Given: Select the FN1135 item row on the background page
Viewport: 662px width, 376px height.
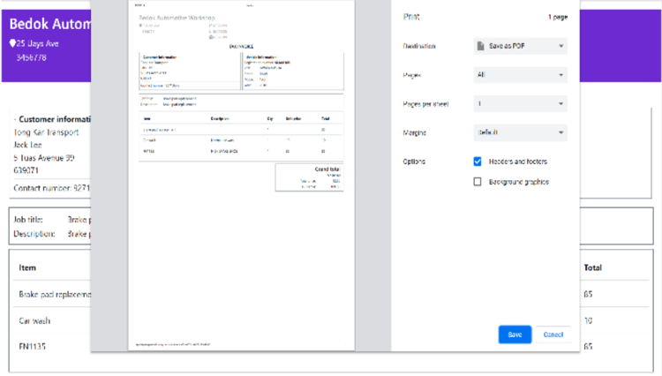Looking at the screenshot, I should tap(33, 347).
